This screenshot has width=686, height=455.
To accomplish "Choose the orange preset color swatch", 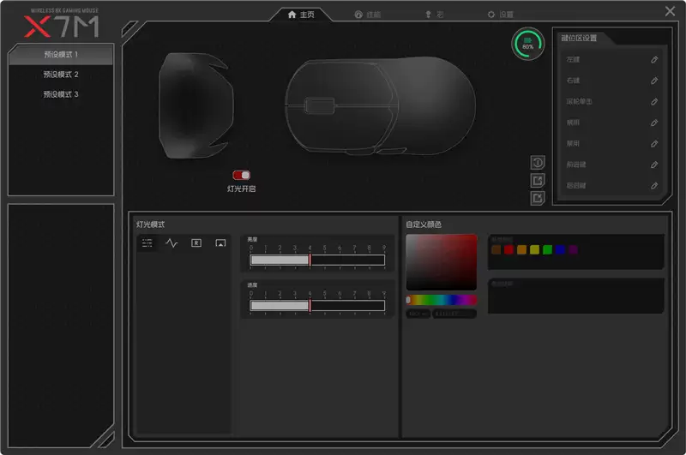I will point(521,249).
